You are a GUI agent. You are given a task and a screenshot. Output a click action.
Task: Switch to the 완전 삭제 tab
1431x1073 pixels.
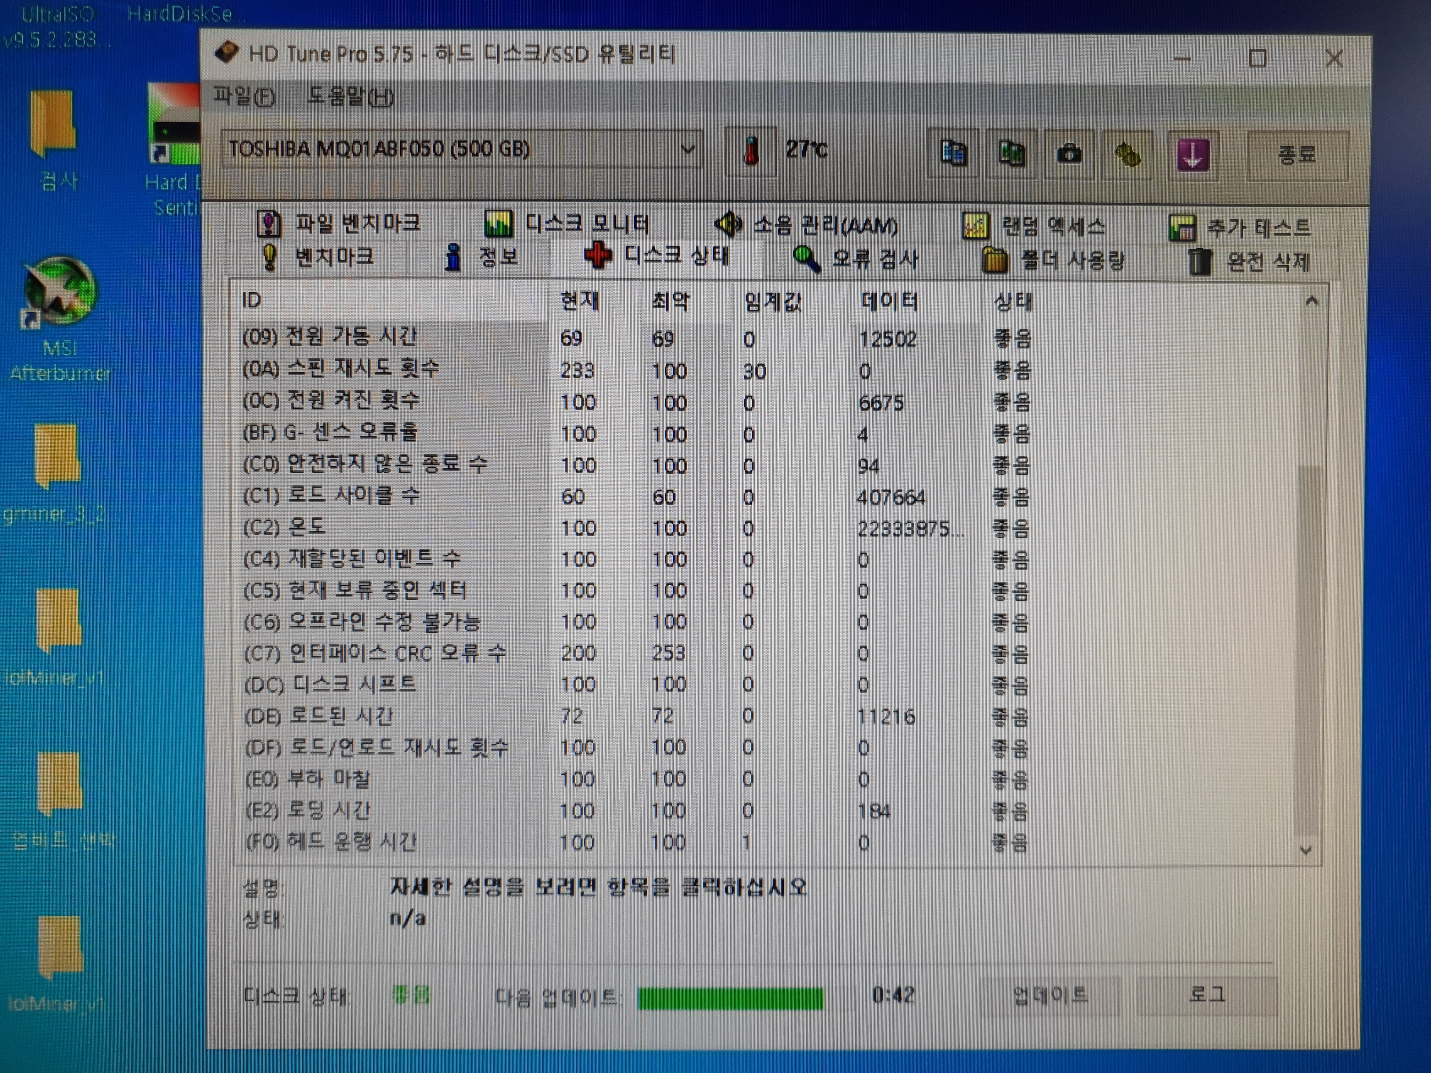point(1249,262)
